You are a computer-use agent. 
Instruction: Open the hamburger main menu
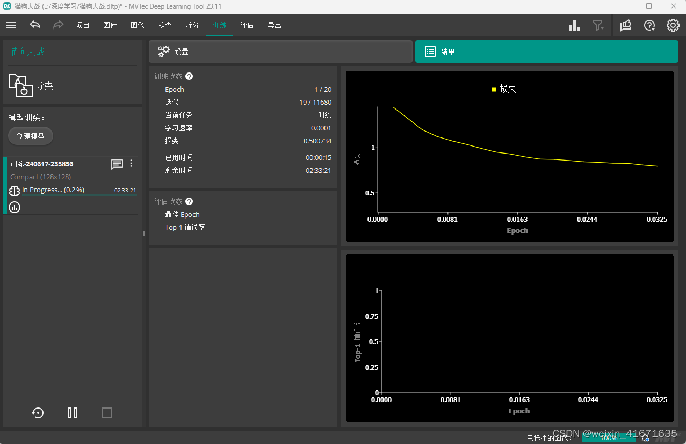coord(11,25)
